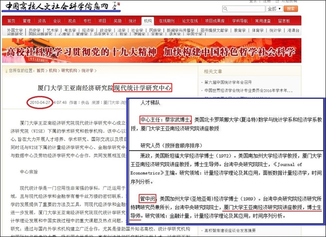Switch to the 机构 navigation tab
This screenshot has width=326, height=237.
point(148,21)
